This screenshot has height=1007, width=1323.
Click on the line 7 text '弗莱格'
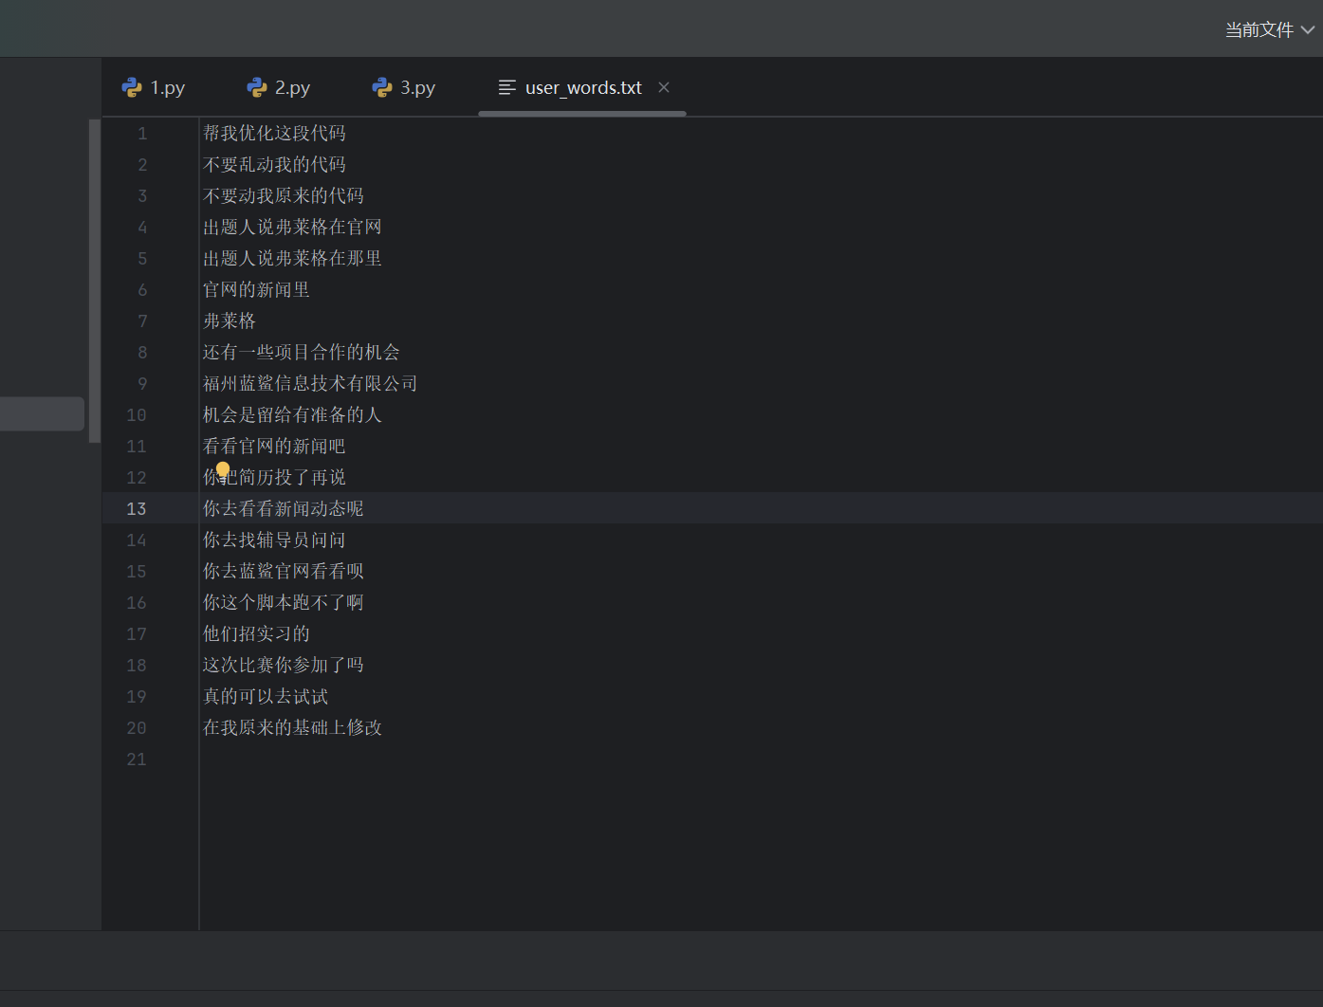coord(230,321)
